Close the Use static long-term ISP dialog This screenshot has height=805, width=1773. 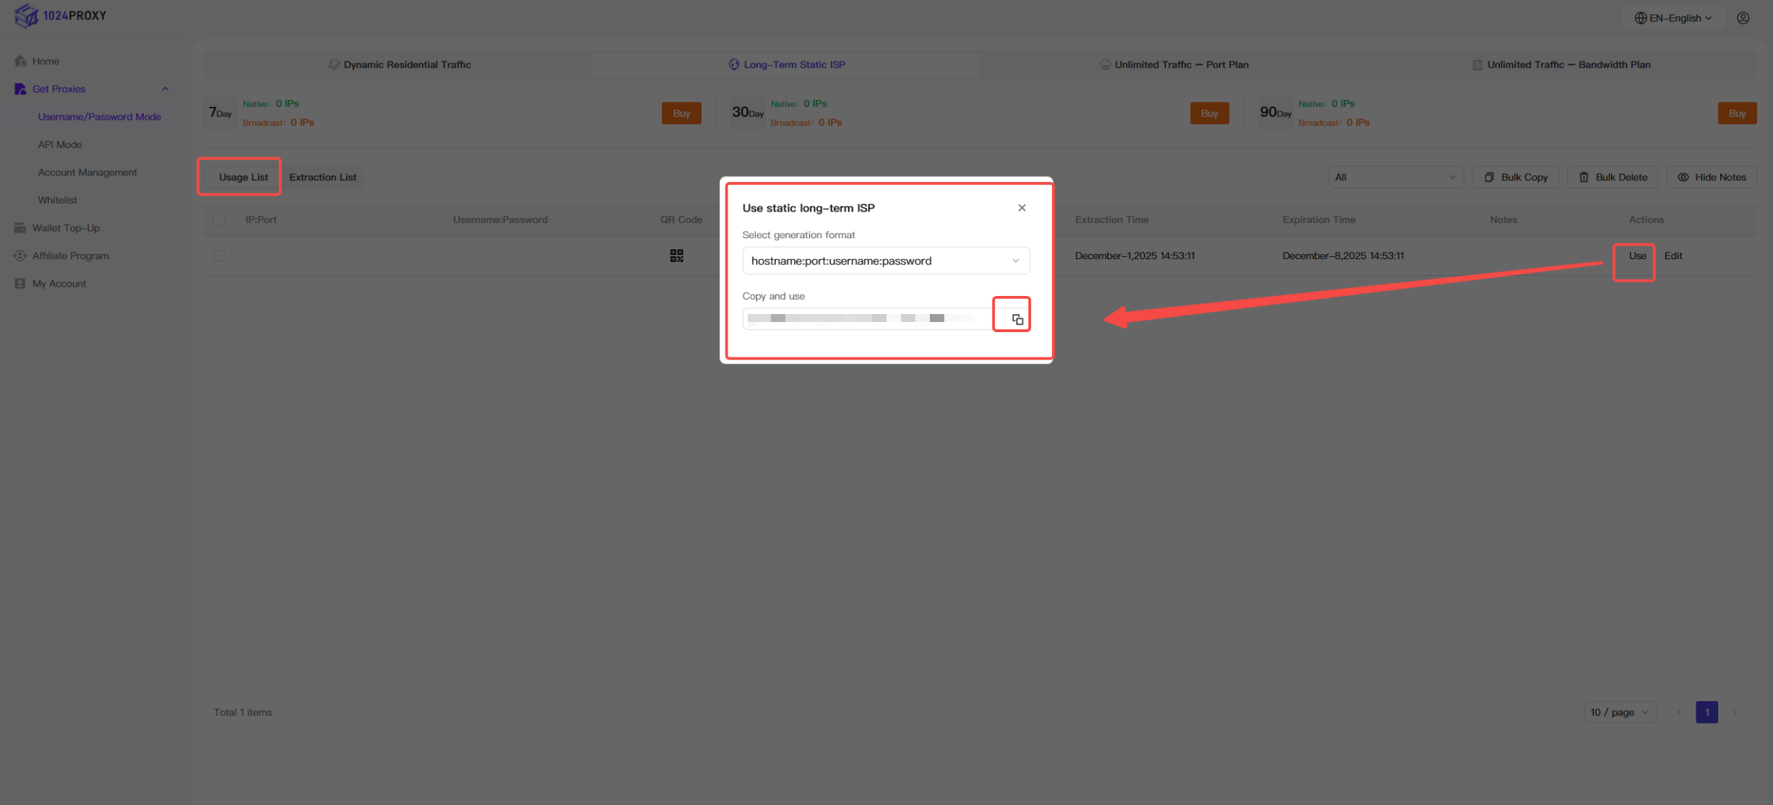(1022, 208)
